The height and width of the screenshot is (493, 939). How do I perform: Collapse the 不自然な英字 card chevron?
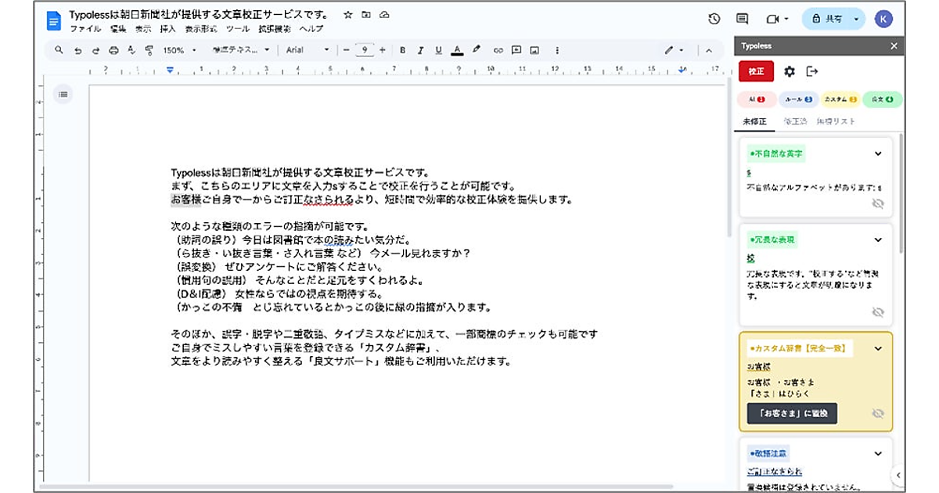click(x=878, y=154)
